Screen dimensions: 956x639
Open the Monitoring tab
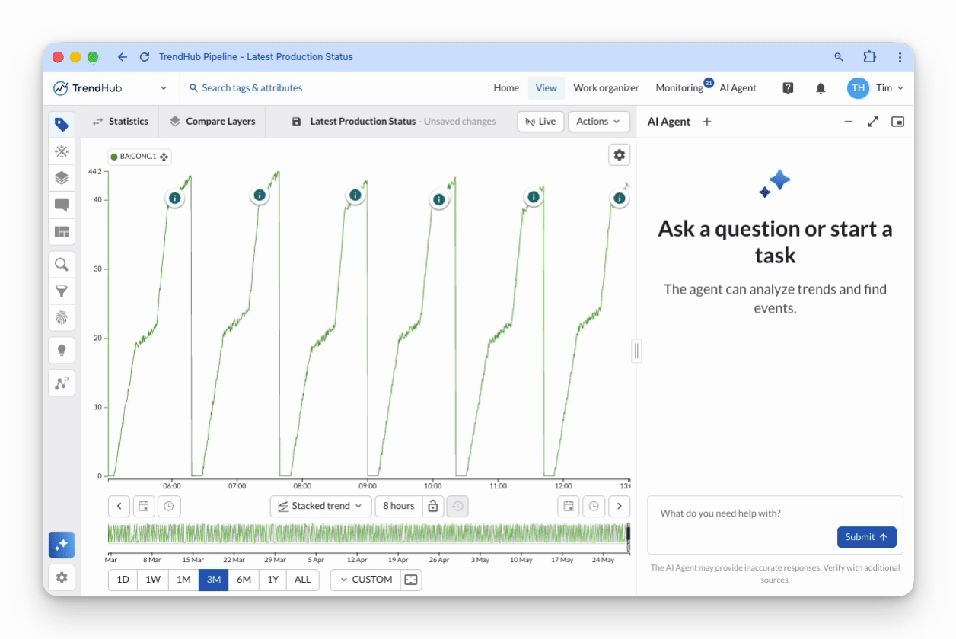[x=680, y=88]
